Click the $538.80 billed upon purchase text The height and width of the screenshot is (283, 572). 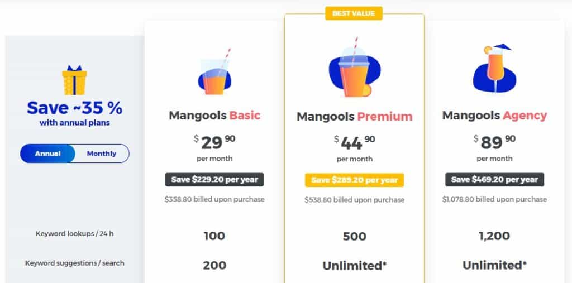click(x=355, y=200)
